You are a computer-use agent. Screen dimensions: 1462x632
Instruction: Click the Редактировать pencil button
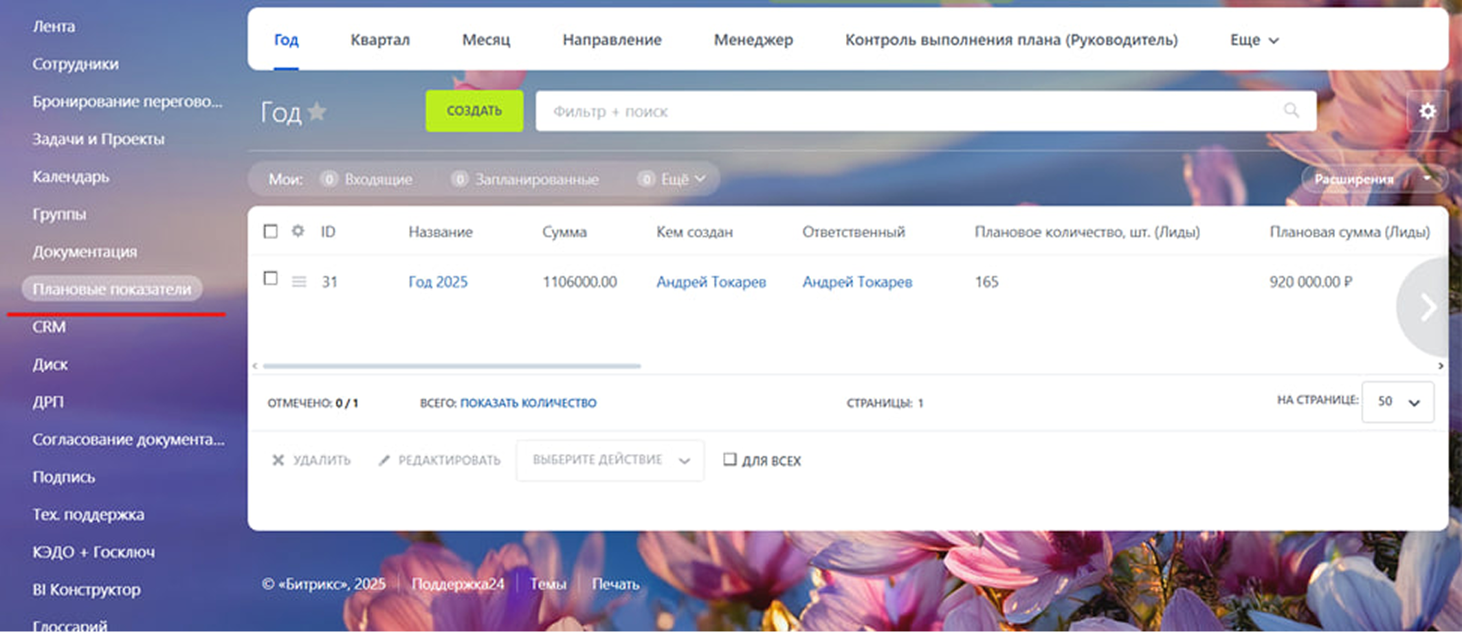440,460
